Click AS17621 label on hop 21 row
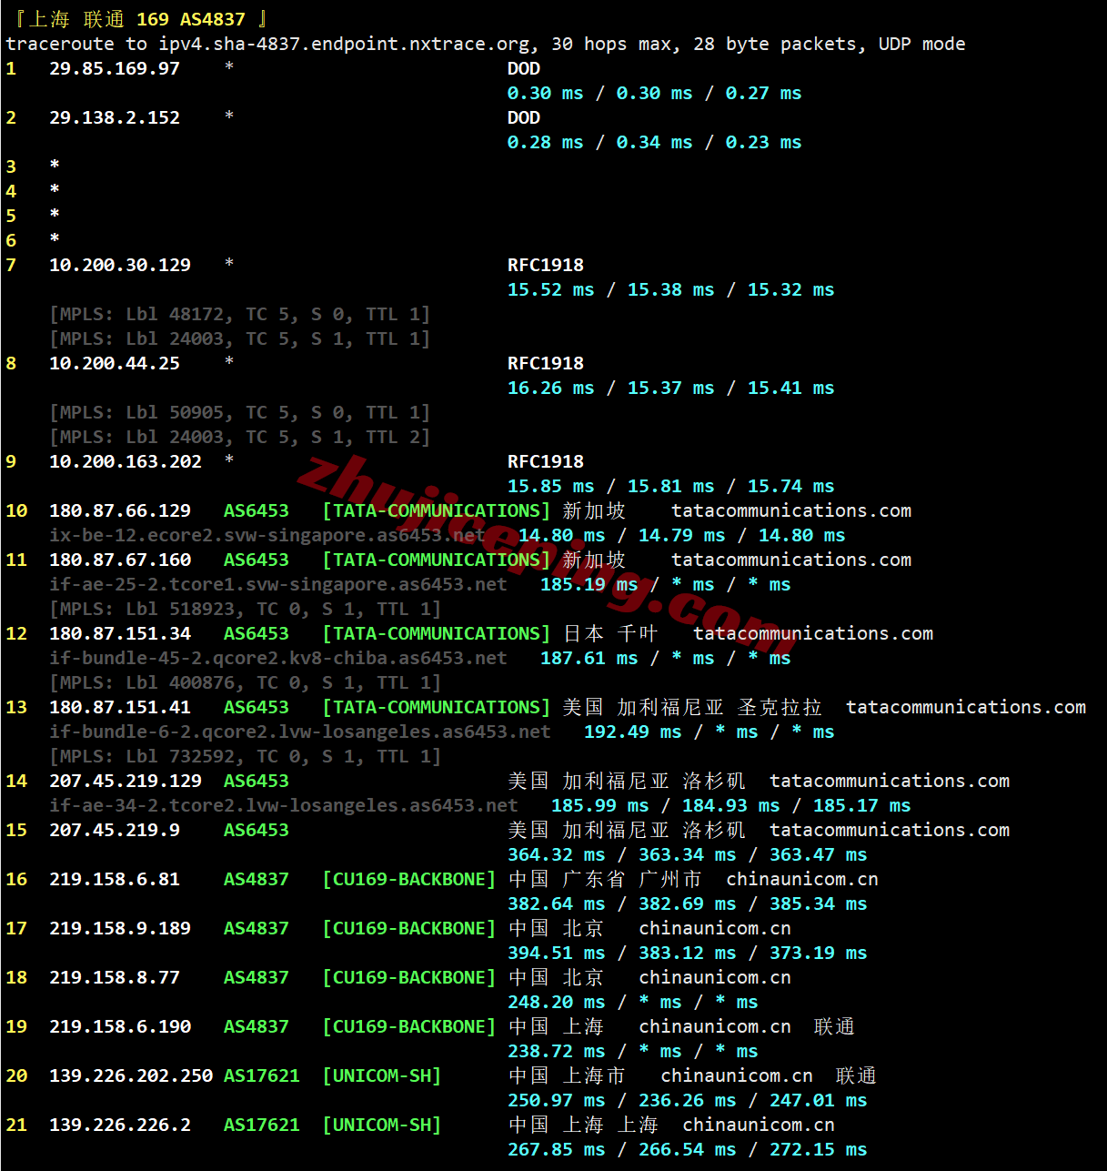This screenshot has height=1171, width=1107. [262, 1125]
